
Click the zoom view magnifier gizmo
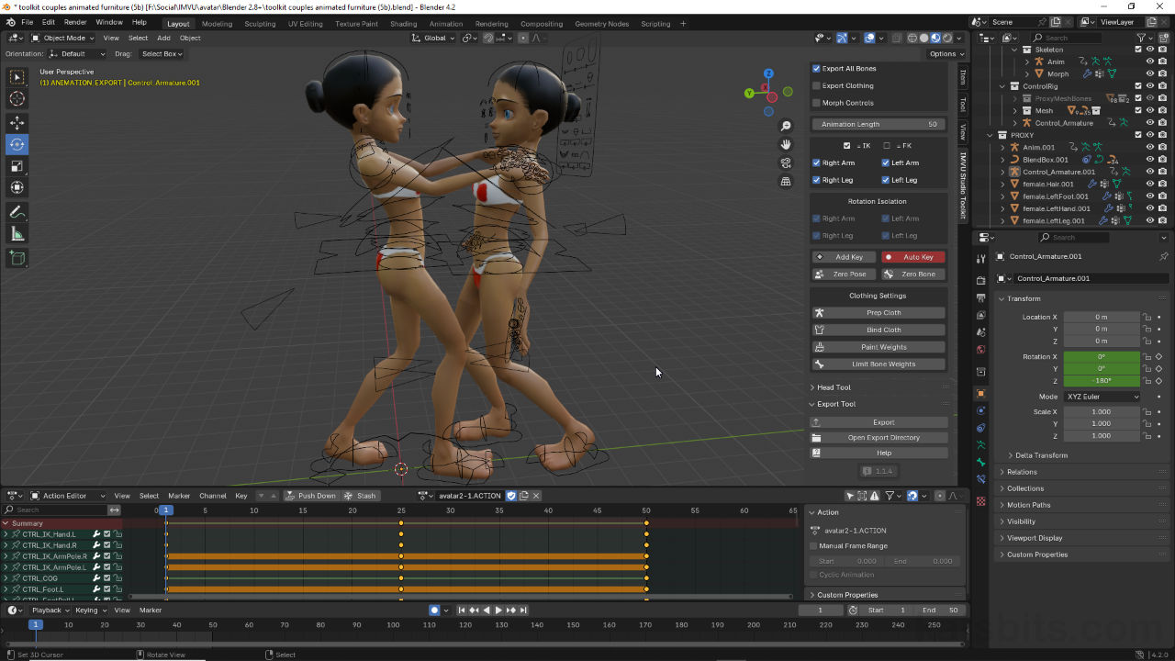[786, 126]
